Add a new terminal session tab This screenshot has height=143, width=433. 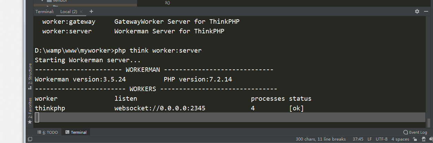pos(91,11)
